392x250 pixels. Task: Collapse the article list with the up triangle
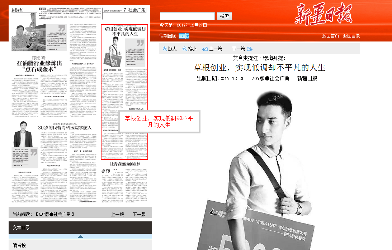[x=80, y=236]
